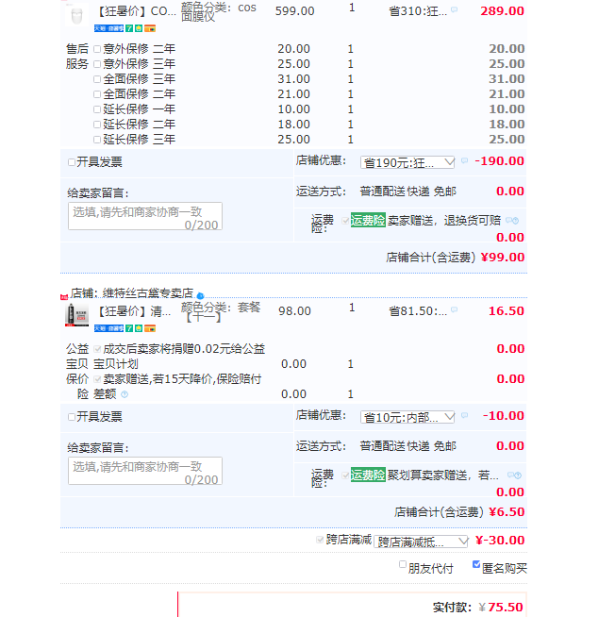Click the Tmall badge under the first product

[101, 28]
